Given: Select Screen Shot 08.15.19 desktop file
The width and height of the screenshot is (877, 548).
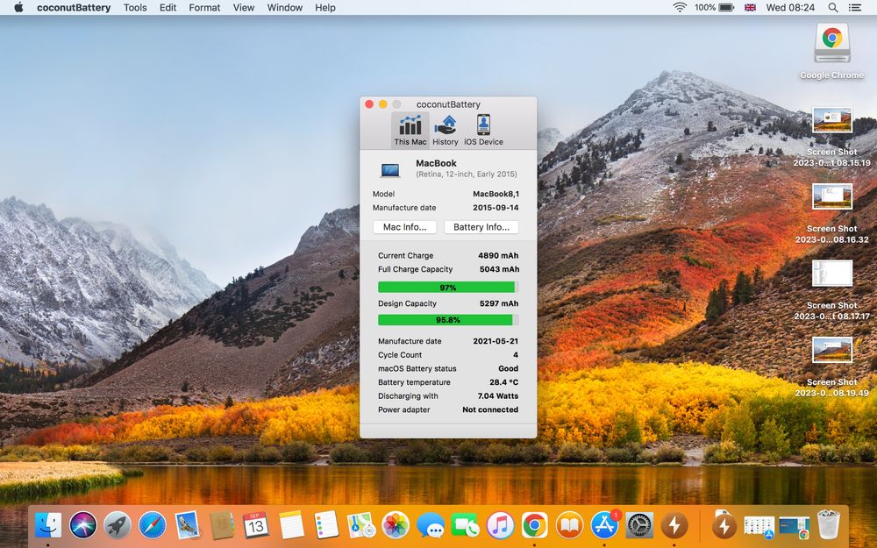Looking at the screenshot, I should pos(831,137).
